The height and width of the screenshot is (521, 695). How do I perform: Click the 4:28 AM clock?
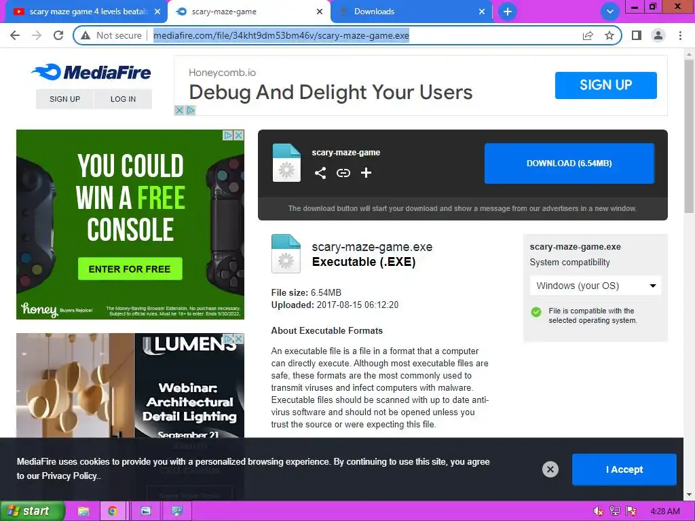pos(665,512)
